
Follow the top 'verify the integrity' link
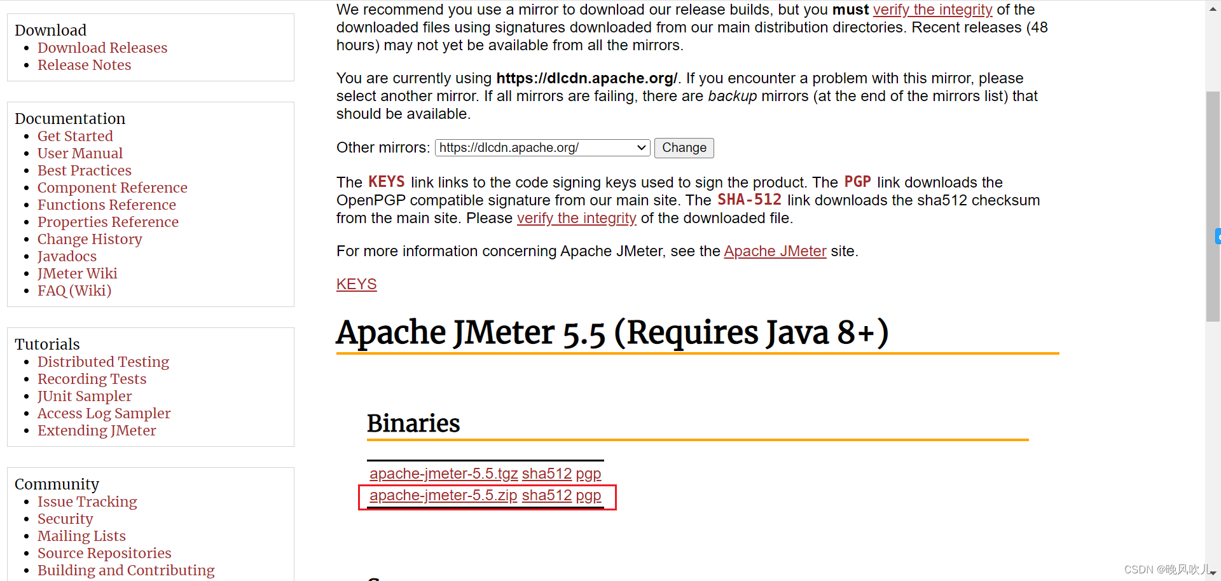[932, 10]
